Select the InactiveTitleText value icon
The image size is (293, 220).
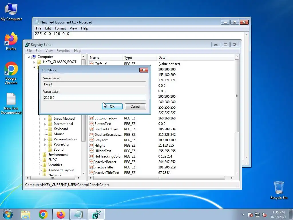pyautogui.click(x=91, y=172)
